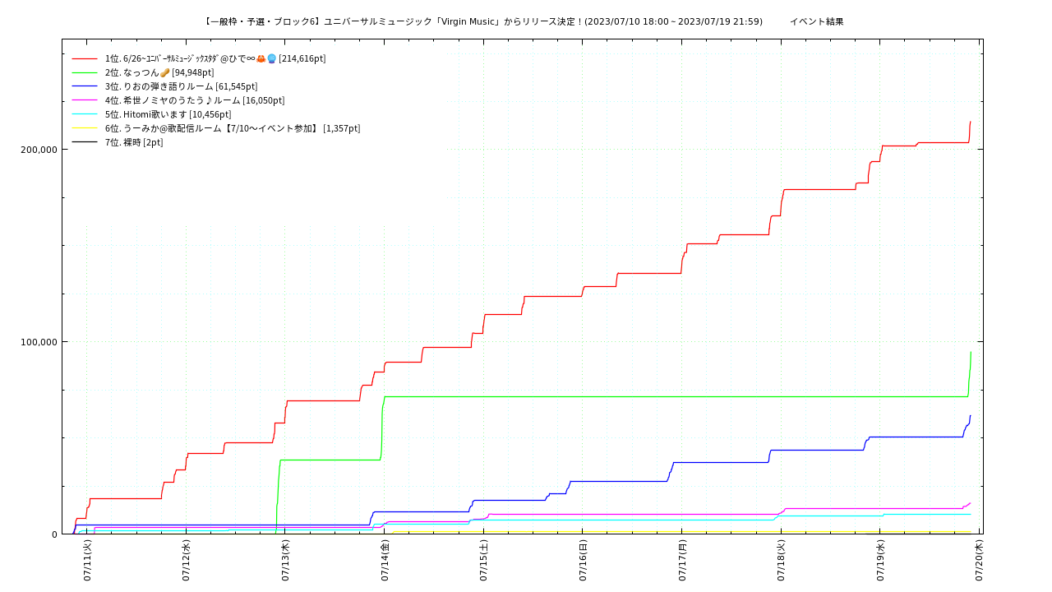
Task: Click the chart title text at top
Action: tap(483, 21)
